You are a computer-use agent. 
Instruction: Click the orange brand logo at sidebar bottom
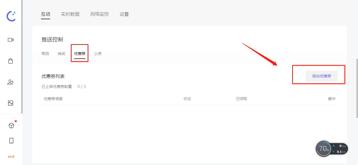tap(11, 157)
